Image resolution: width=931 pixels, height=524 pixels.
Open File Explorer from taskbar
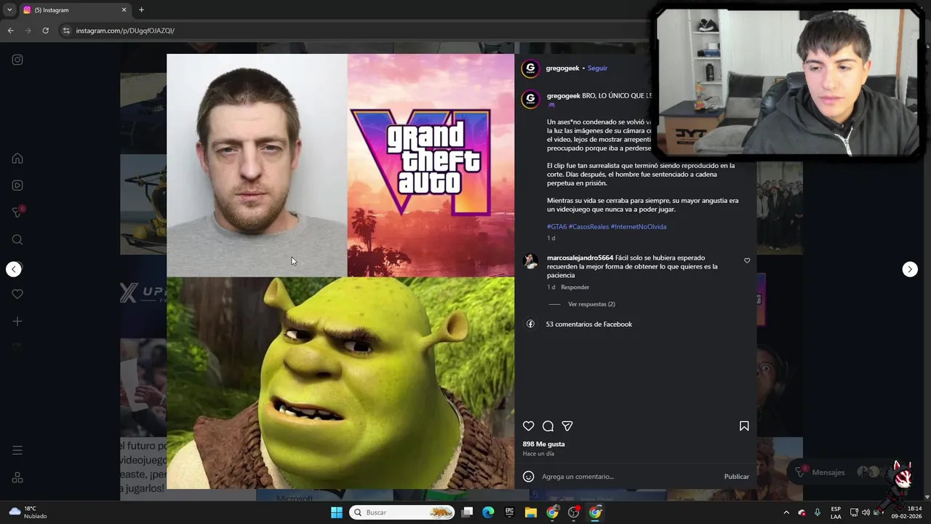point(531,512)
